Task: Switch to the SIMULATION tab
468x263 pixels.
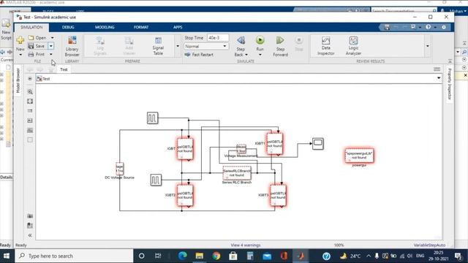Action: [31, 27]
